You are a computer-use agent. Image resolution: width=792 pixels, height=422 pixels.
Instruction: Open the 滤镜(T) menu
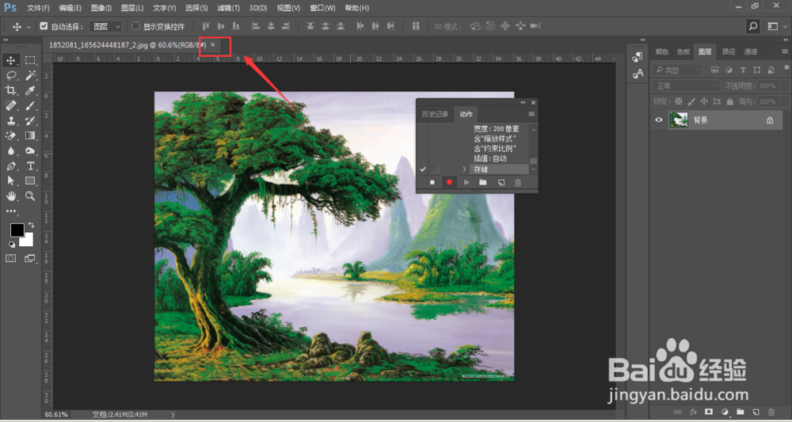click(228, 8)
